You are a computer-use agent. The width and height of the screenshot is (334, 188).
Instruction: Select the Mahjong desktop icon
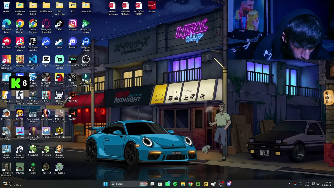tap(20, 61)
